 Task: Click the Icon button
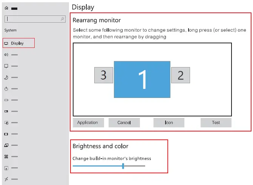[x=169, y=122]
